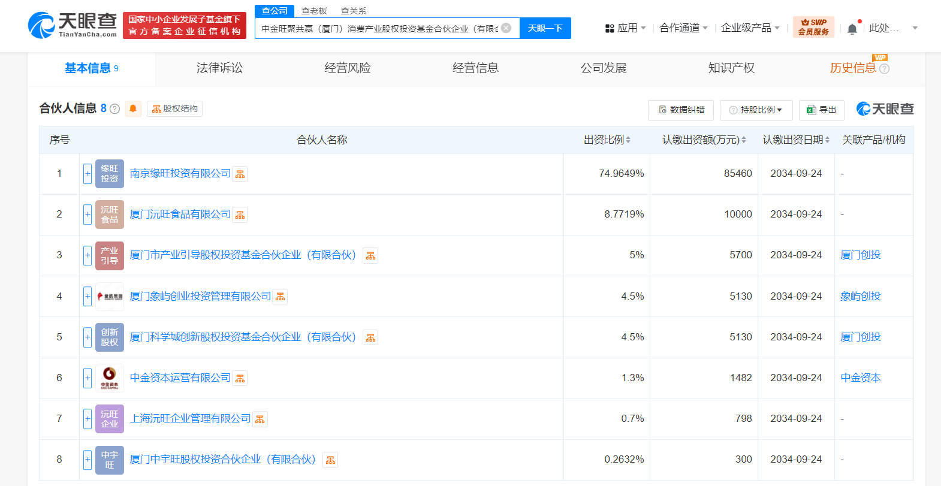941x486 pixels.
Task: Click the notification bell in header
Action: pyautogui.click(x=852, y=29)
